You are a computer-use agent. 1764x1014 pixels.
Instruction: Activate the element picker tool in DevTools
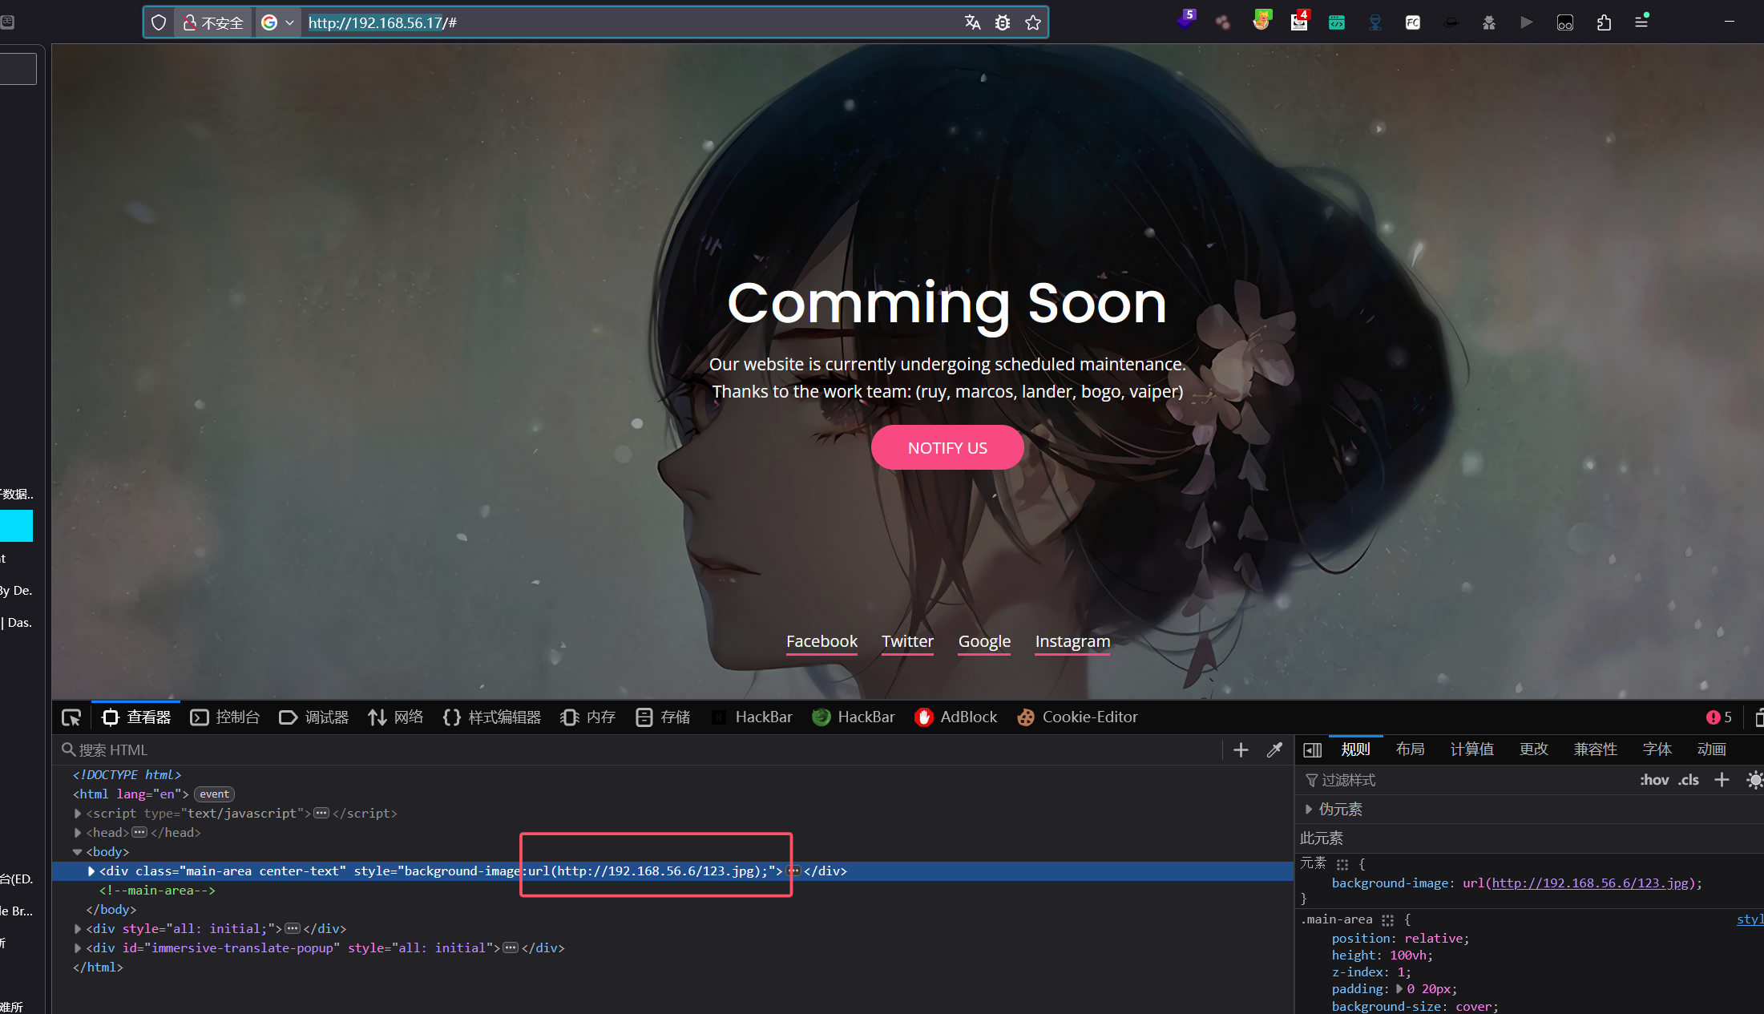pyautogui.click(x=71, y=717)
